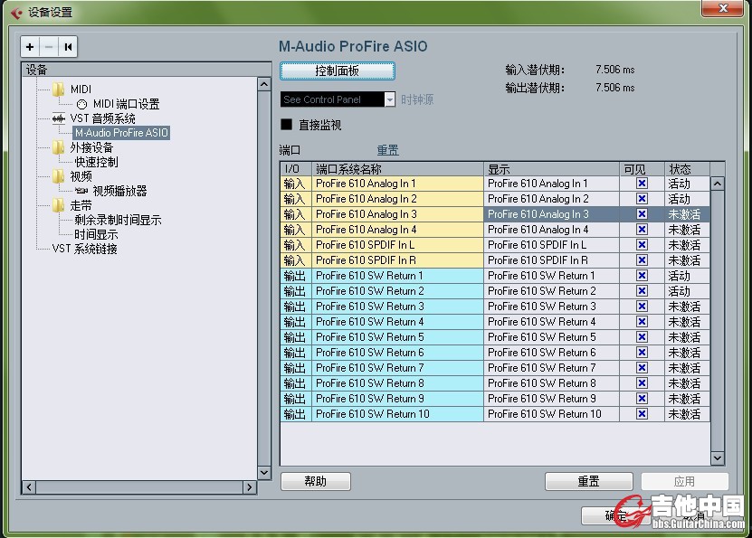Select the MIDI port setup icon
Viewport: 752px width, 538px height.
81,104
